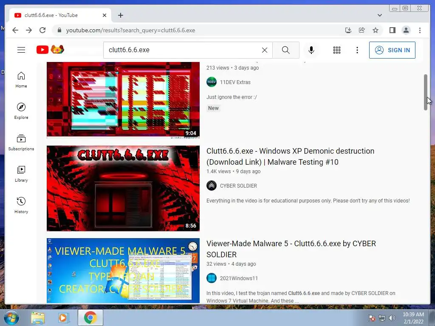Open History in the sidebar

pyautogui.click(x=21, y=205)
